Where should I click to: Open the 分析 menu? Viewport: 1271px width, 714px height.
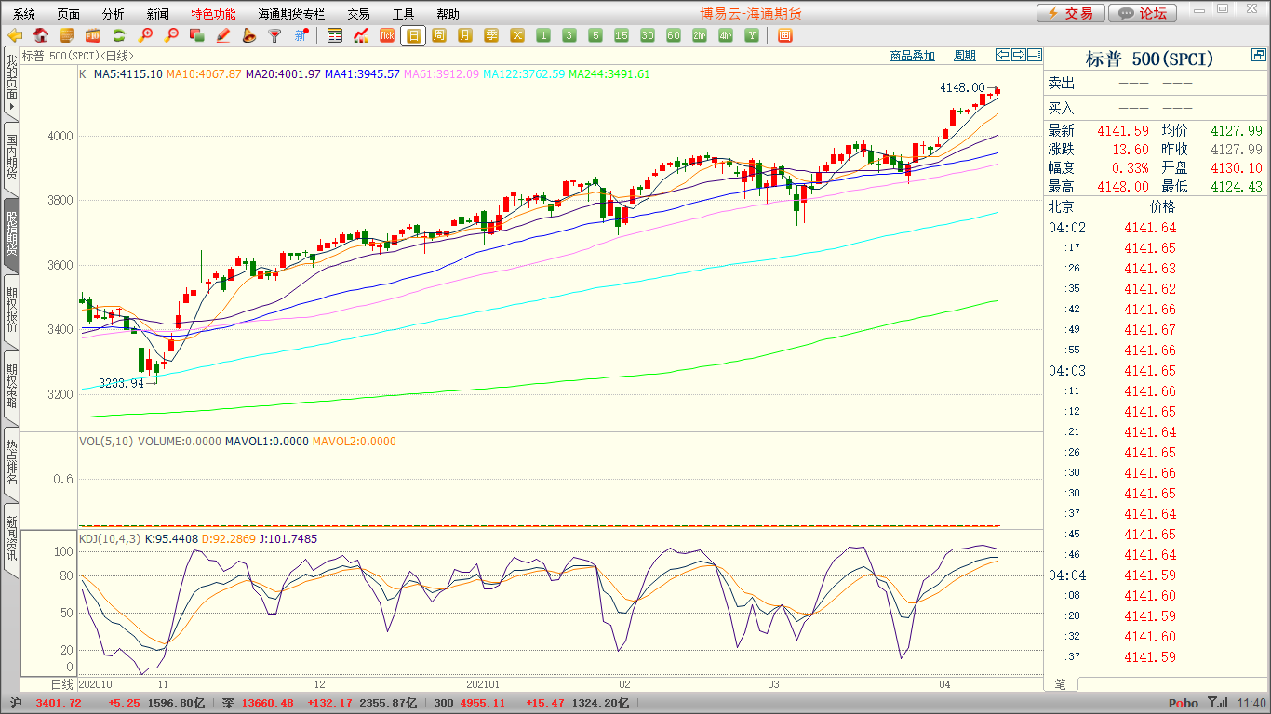[x=114, y=14]
